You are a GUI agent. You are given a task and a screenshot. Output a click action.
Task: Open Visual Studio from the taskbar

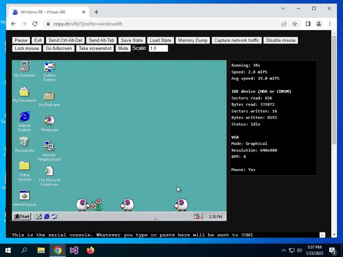click(x=74, y=250)
